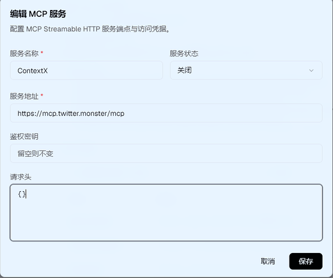
Task: Click the 服务名称 field containing ContextX
Action: (86, 71)
